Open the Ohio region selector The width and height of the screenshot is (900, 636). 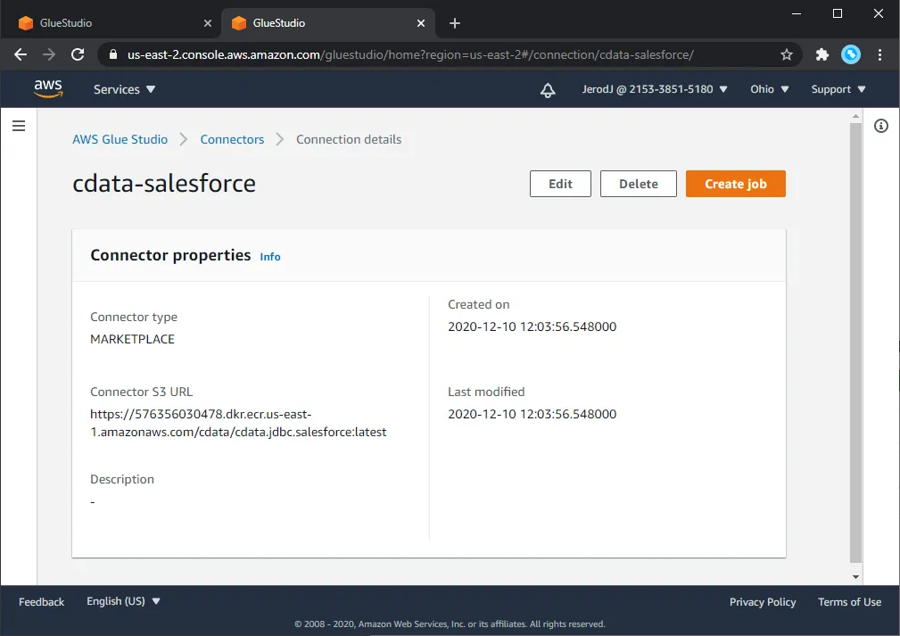768,88
